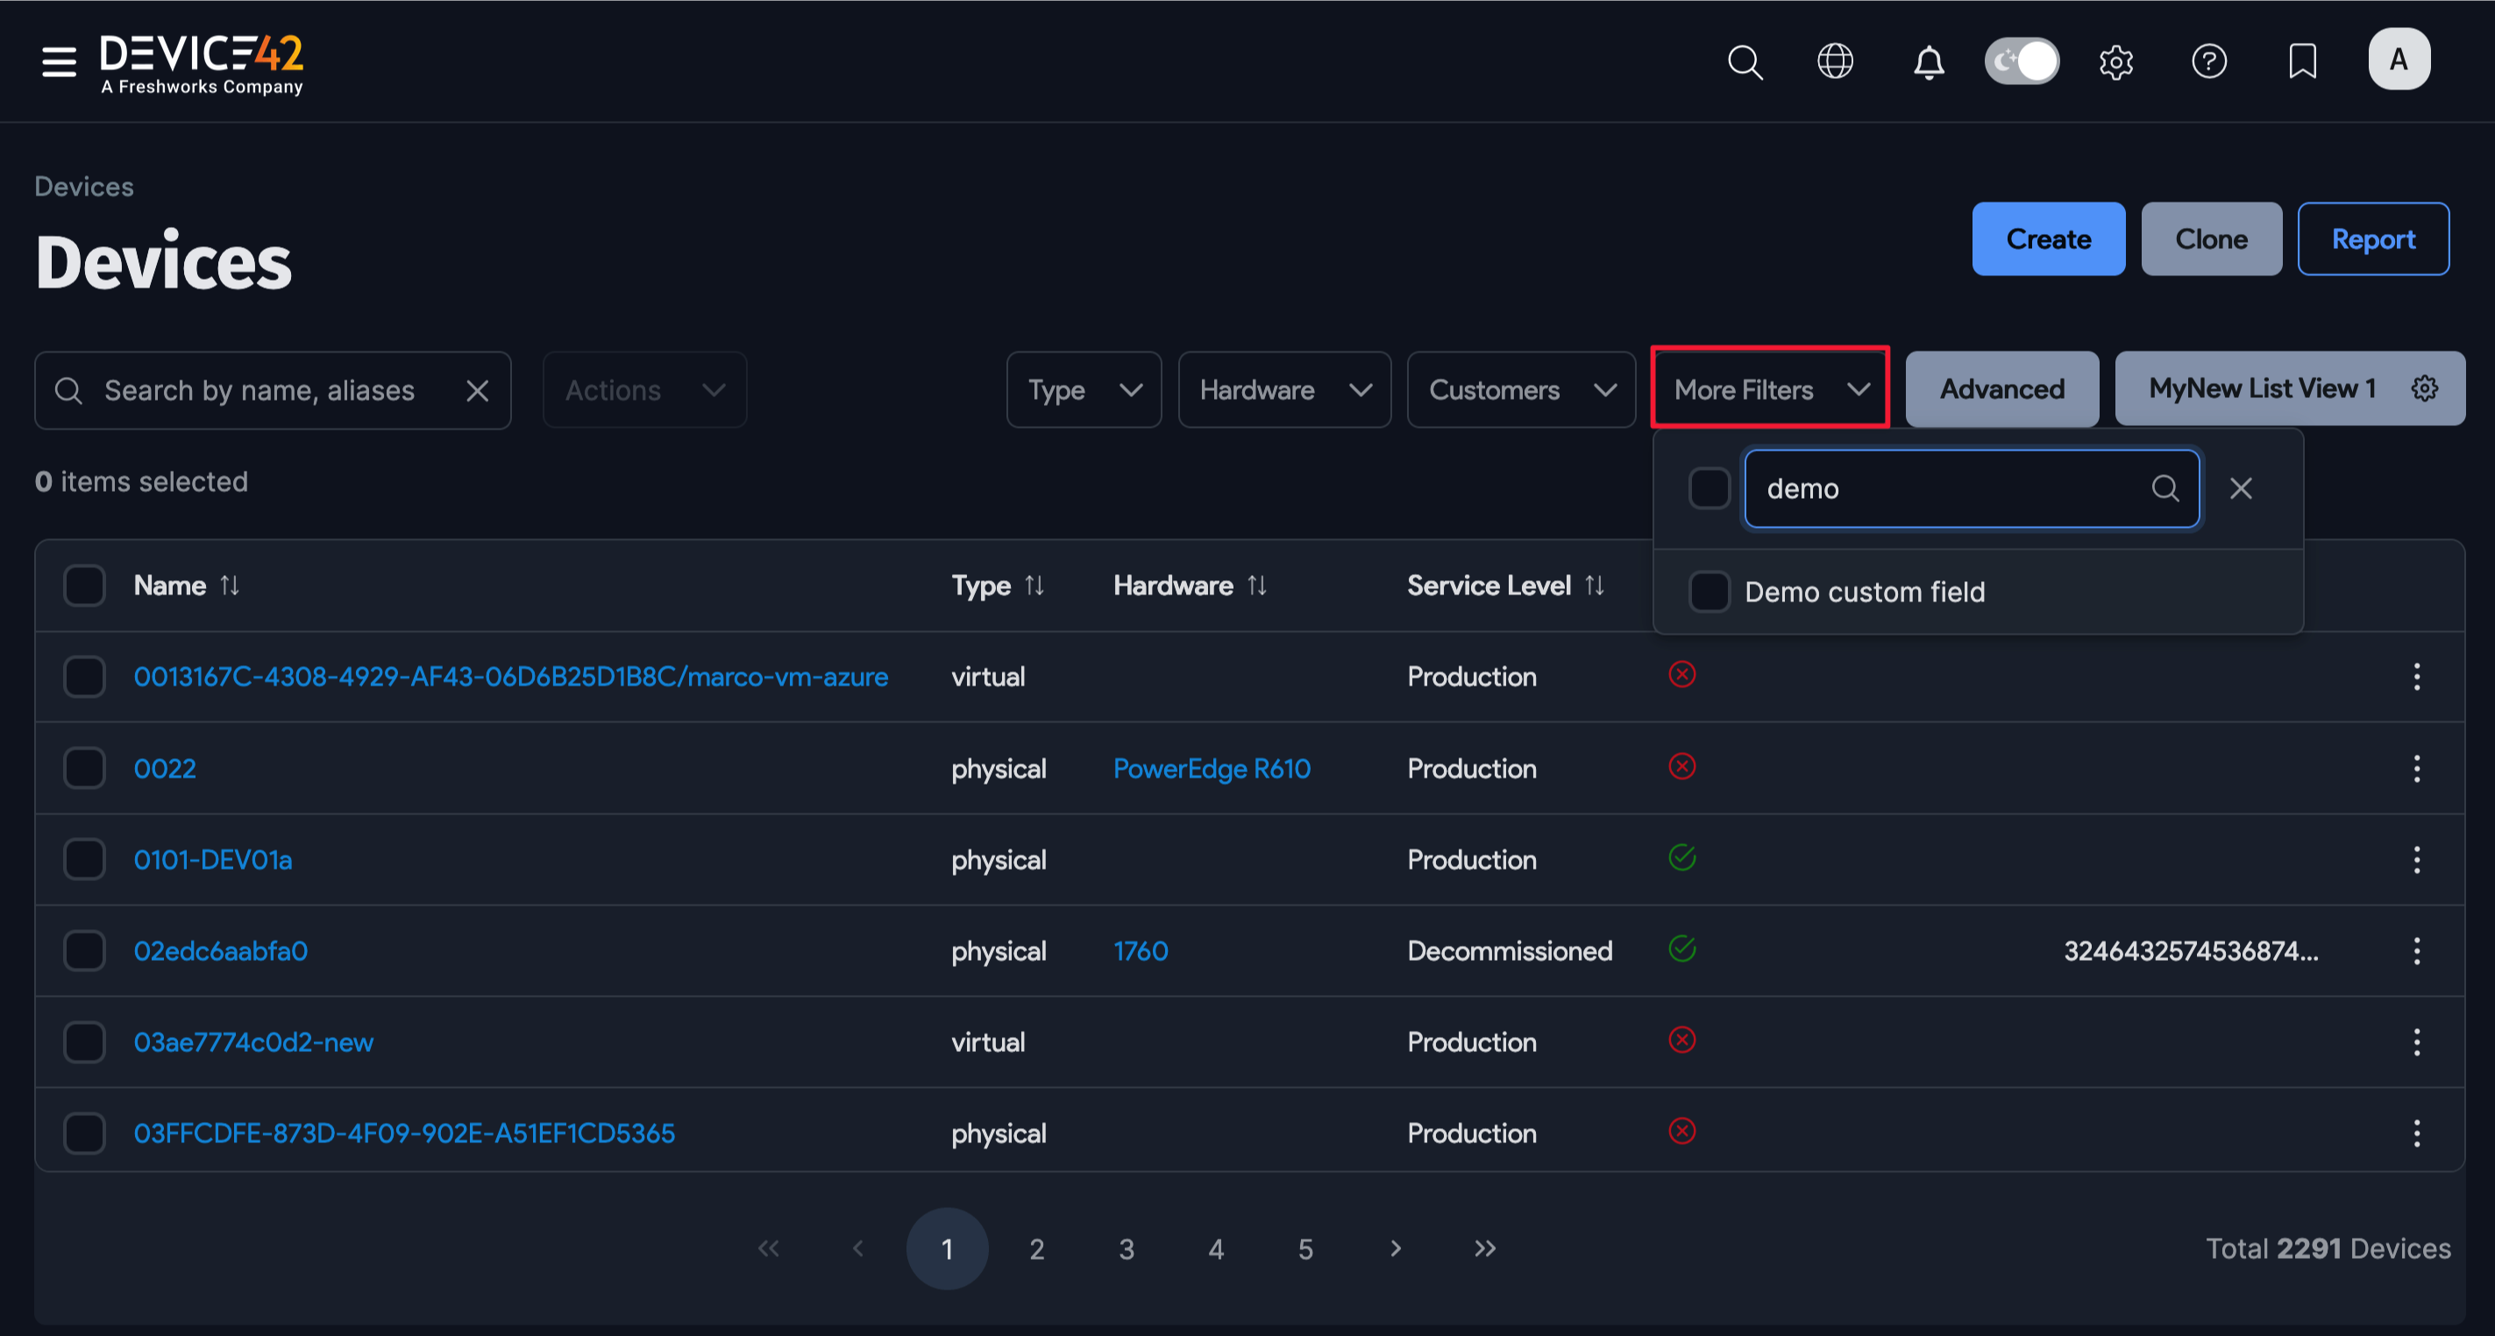Open the user avatar profile menu
Image resolution: width=2495 pixels, height=1336 pixels.
coord(2399,59)
